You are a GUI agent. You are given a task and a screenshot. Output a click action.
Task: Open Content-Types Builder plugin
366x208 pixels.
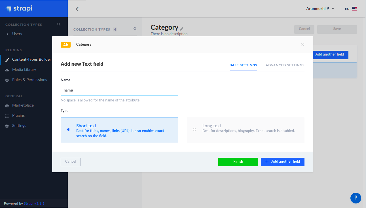pyautogui.click(x=31, y=59)
